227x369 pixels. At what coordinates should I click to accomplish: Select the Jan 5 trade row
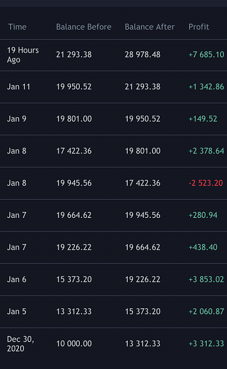click(x=113, y=312)
